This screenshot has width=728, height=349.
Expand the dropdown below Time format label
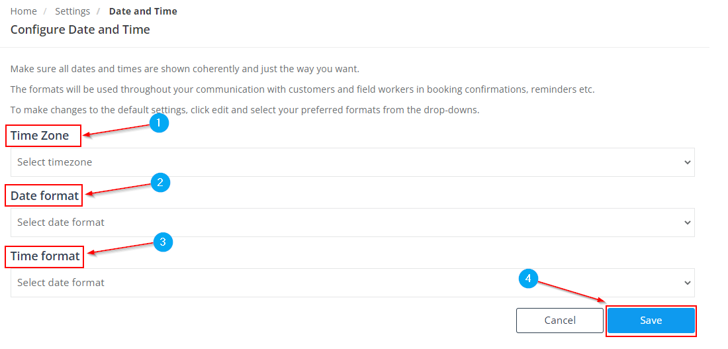coord(352,283)
